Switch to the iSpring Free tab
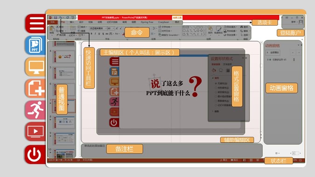The image size is (315, 177). coord(147,22)
